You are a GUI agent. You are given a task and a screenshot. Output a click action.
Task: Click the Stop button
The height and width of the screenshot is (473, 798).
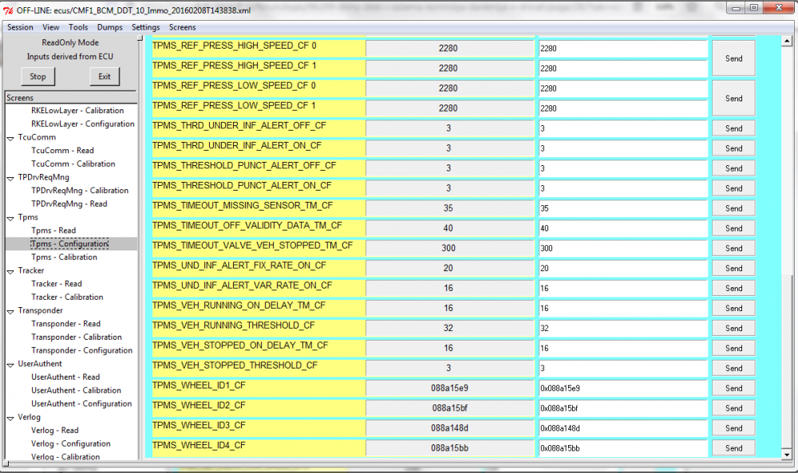pyautogui.click(x=38, y=77)
